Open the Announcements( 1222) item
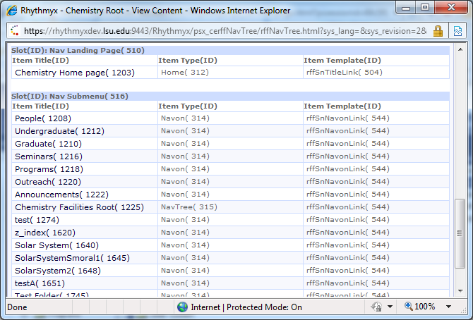This screenshot has width=473, height=320. coord(61,195)
